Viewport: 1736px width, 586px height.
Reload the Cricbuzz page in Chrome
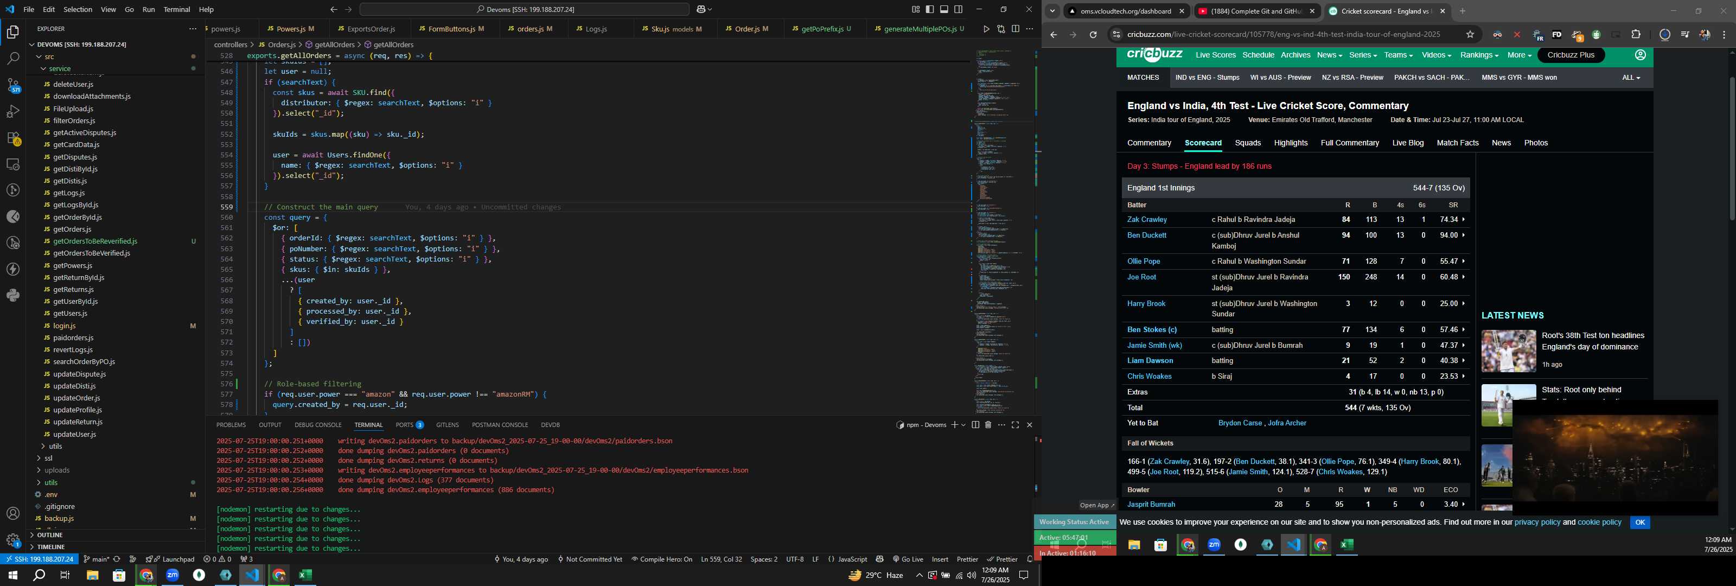pyautogui.click(x=1093, y=35)
